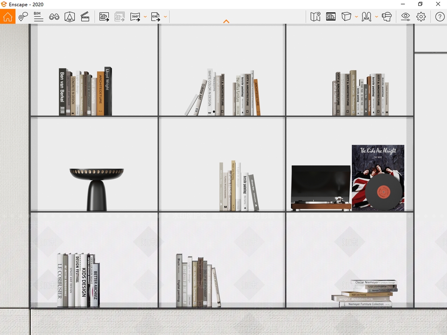Click the black pedestal bowl

(x=97, y=189)
